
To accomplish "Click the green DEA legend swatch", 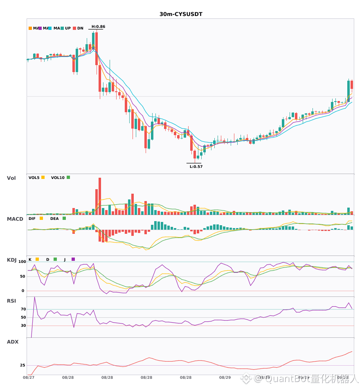I will tap(64, 218).
